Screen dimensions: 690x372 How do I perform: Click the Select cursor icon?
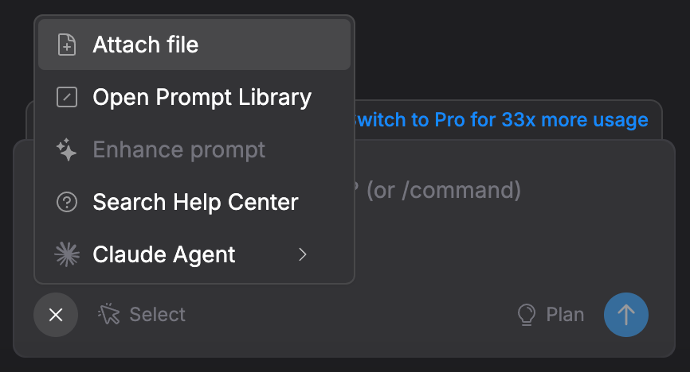(x=108, y=315)
